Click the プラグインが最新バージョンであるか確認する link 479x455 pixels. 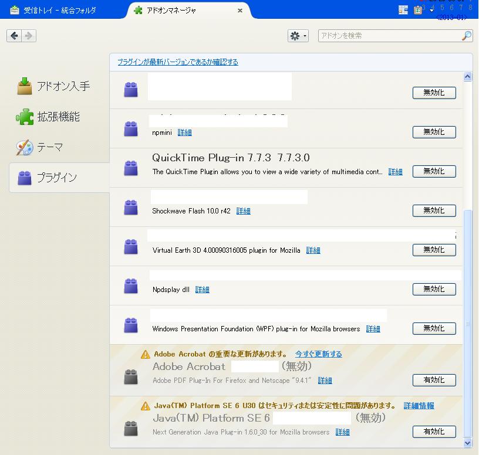coord(178,62)
